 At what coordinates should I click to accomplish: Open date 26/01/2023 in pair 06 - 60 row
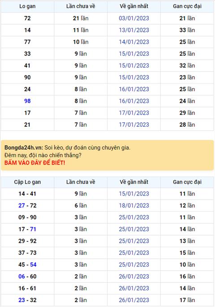coord(134,276)
